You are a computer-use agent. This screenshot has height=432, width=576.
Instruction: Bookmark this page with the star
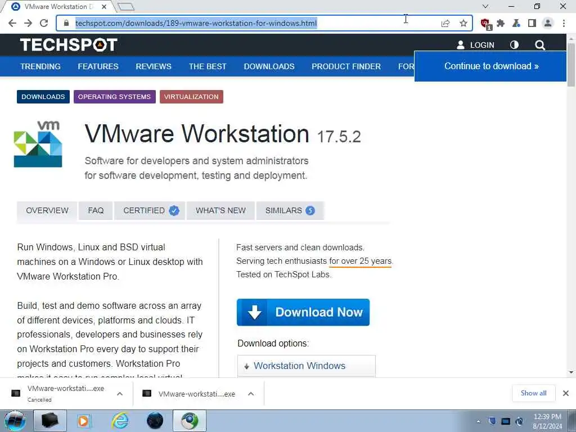point(463,24)
